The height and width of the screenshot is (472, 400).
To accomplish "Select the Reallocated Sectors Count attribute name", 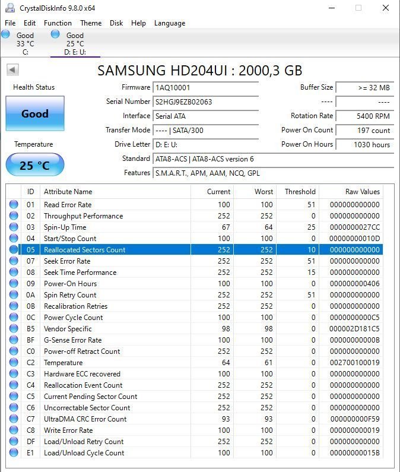I will tap(85, 250).
